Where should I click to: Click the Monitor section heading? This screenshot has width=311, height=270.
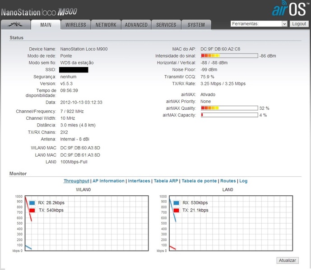pyautogui.click(x=18, y=173)
